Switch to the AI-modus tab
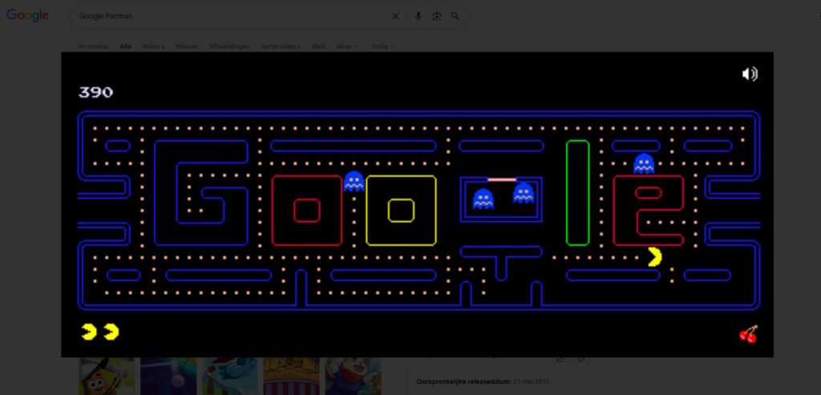This screenshot has height=395, width=821. (x=94, y=46)
